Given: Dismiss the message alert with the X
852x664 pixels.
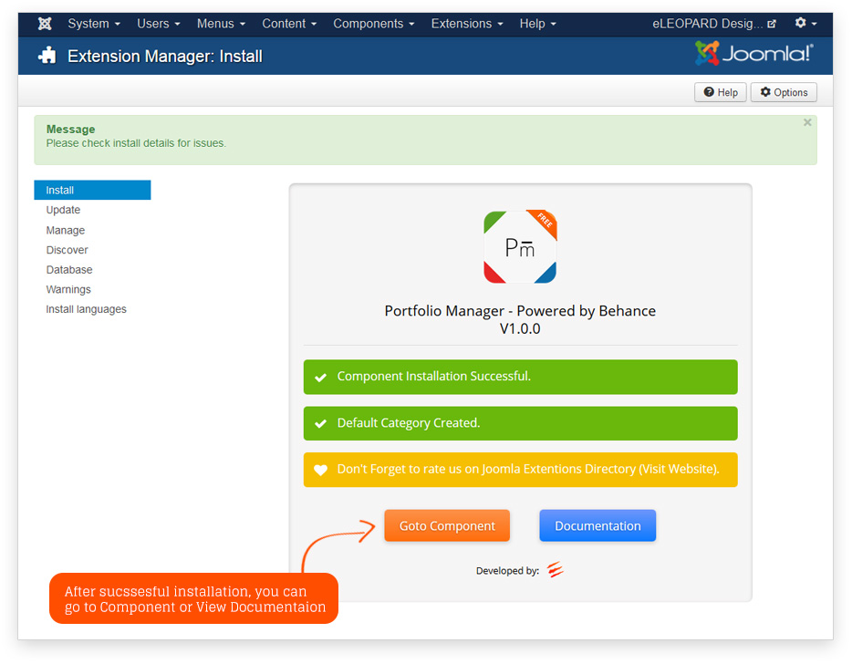Looking at the screenshot, I should [807, 122].
